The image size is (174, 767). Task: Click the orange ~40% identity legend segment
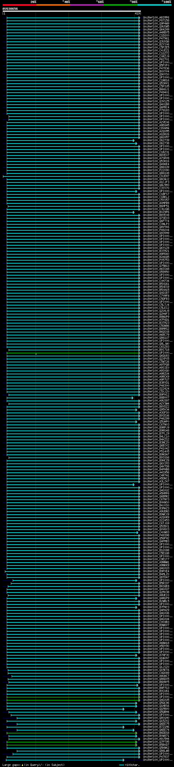[x=53, y=5]
